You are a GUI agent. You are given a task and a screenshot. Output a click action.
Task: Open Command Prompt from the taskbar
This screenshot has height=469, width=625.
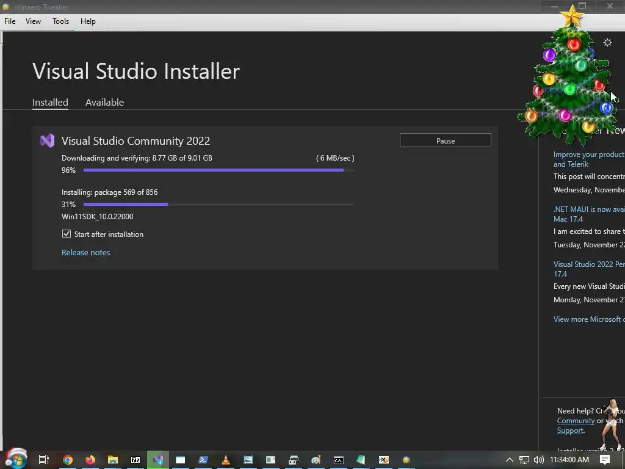tap(338, 460)
